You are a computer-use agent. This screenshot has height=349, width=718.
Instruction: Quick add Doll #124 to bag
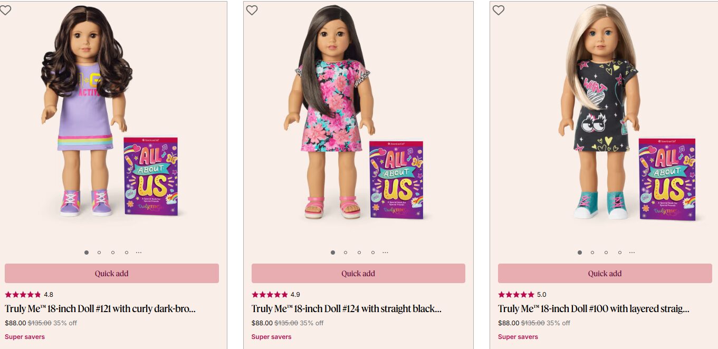tap(358, 274)
